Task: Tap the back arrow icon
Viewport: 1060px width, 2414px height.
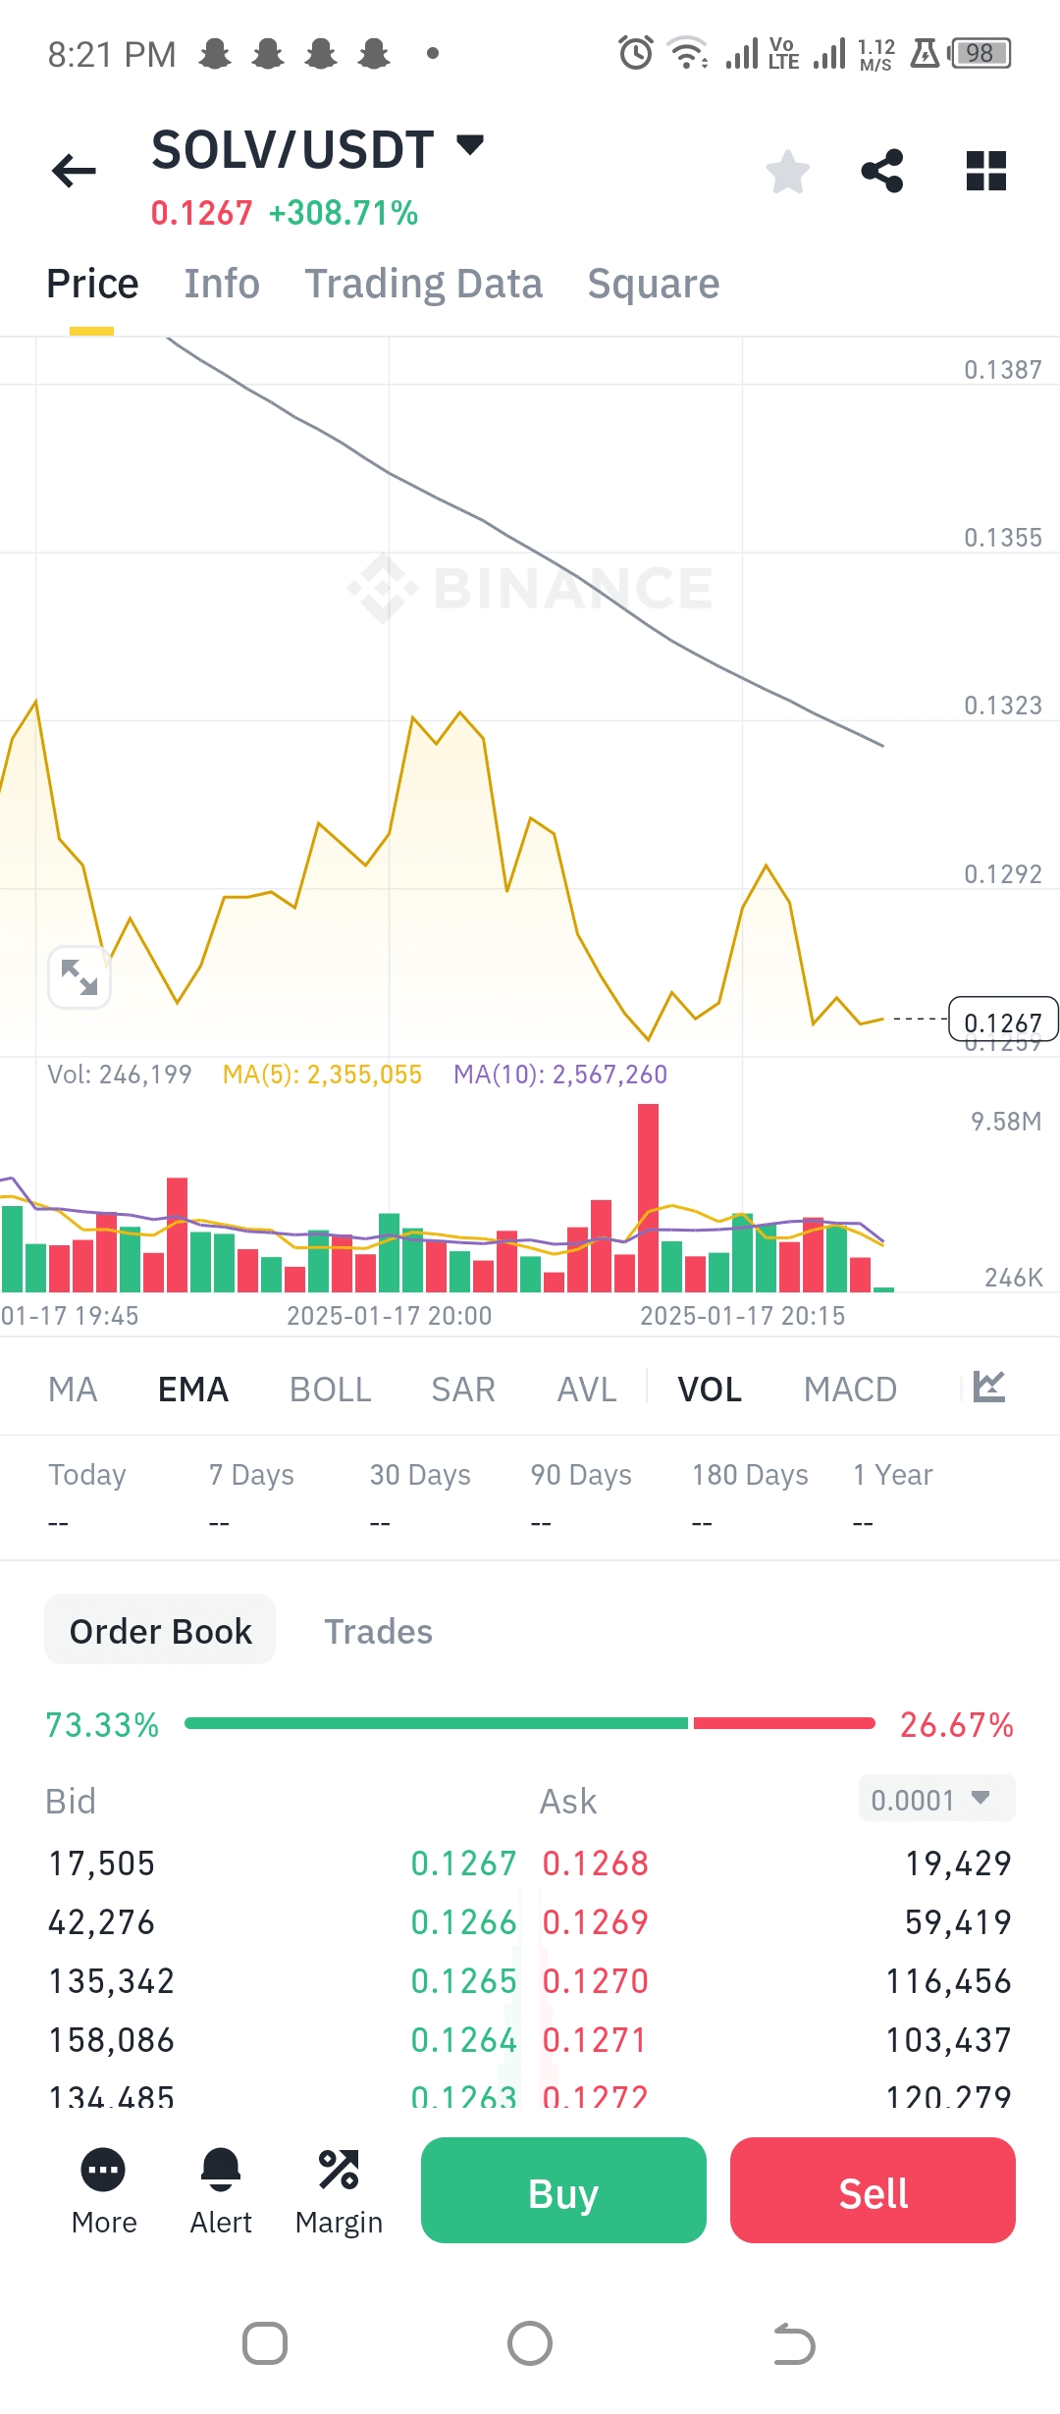Action: [x=75, y=171]
